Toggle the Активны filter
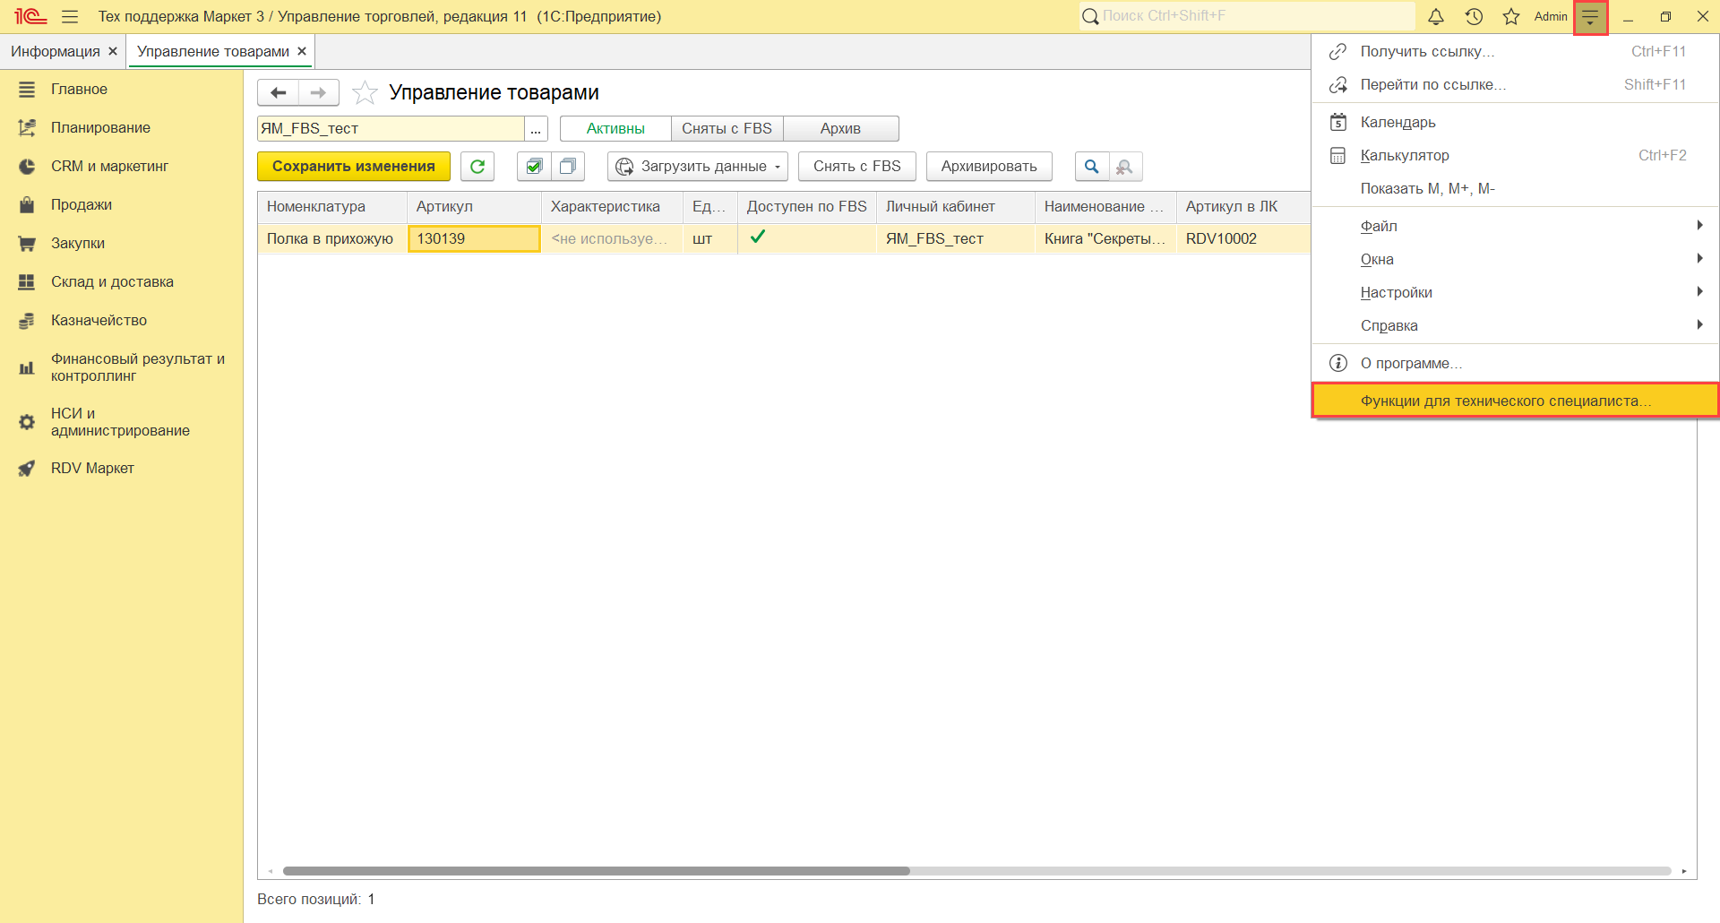1720x923 pixels. [x=615, y=129]
